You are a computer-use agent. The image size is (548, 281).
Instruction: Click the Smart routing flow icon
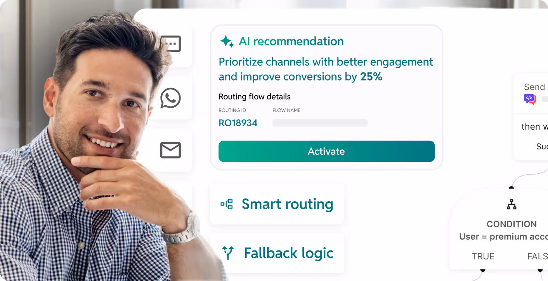[x=227, y=204]
